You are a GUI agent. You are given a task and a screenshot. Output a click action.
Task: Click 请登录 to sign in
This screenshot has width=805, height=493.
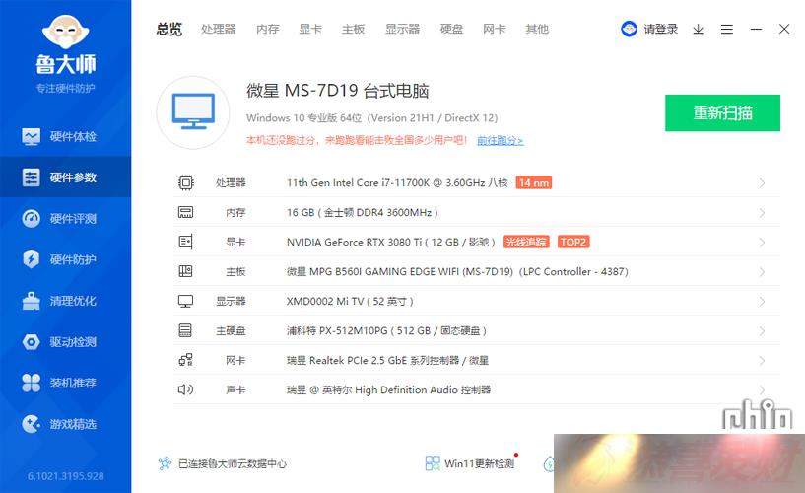tap(661, 30)
